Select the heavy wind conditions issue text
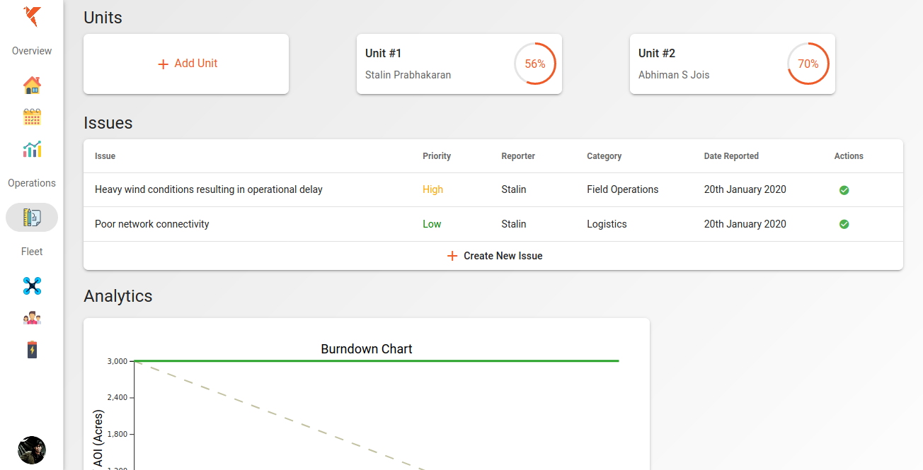 209,189
